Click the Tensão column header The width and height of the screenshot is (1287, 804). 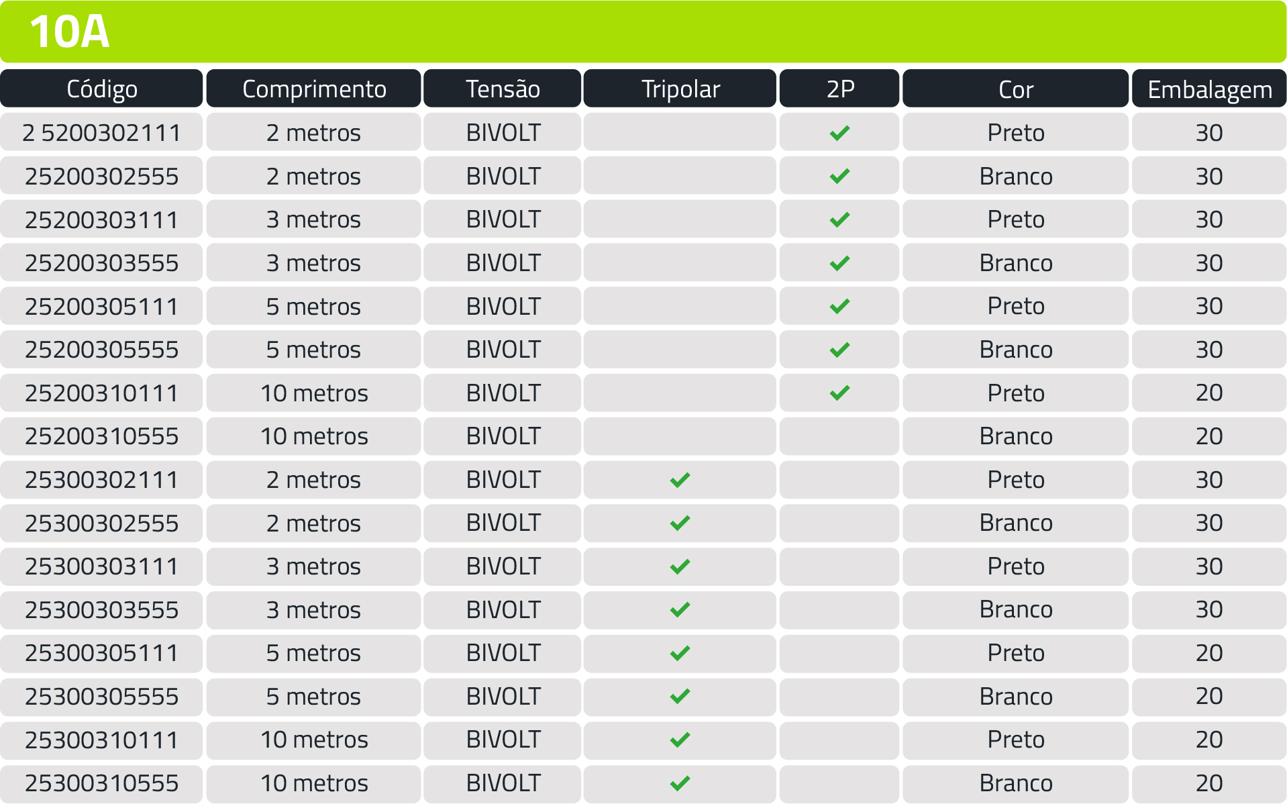tap(503, 89)
